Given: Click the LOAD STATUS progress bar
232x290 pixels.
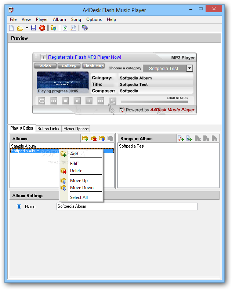Looking at the screenshot, I should (x=155, y=102).
